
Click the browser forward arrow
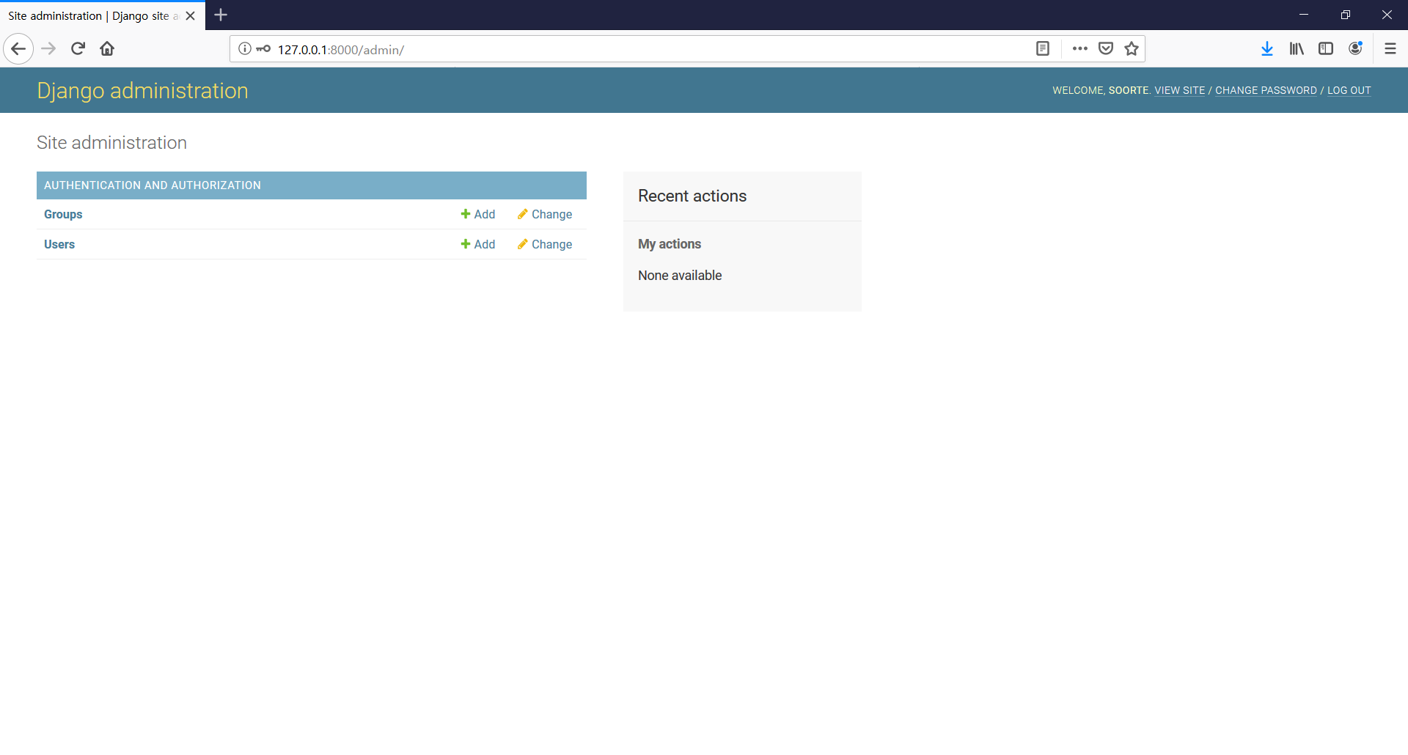tap(48, 49)
